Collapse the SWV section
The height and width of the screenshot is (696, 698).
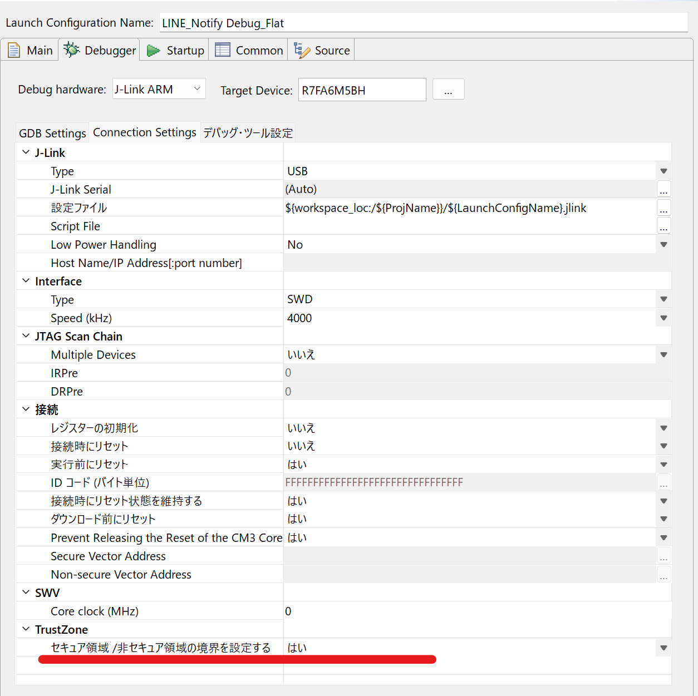point(26,592)
